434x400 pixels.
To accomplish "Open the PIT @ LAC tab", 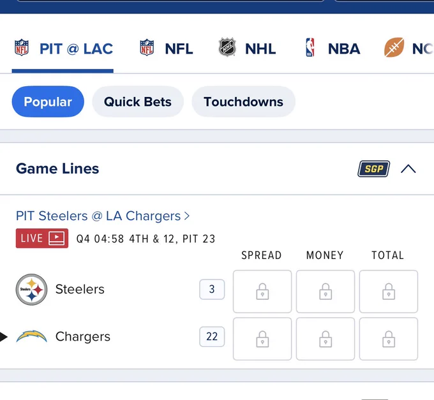I will tap(63, 48).
